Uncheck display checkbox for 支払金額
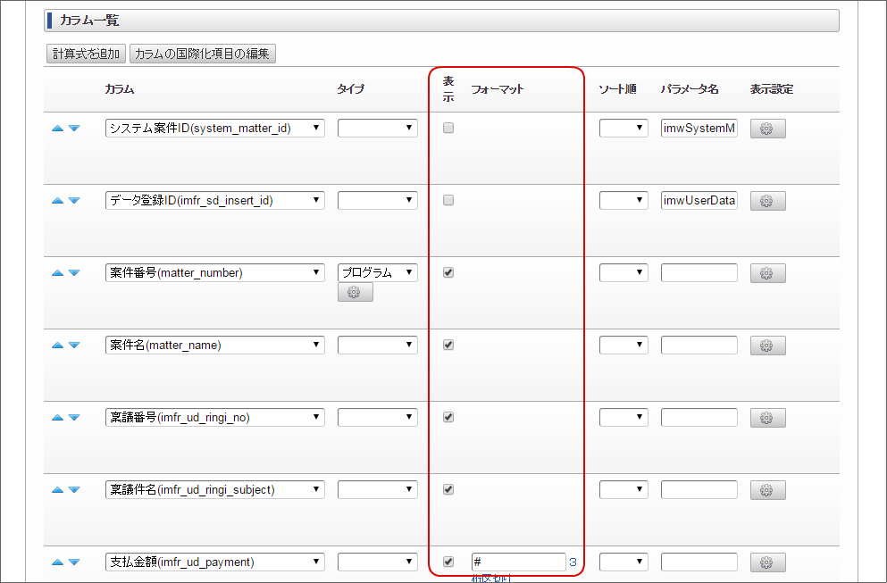The width and height of the screenshot is (887, 583). click(x=448, y=562)
